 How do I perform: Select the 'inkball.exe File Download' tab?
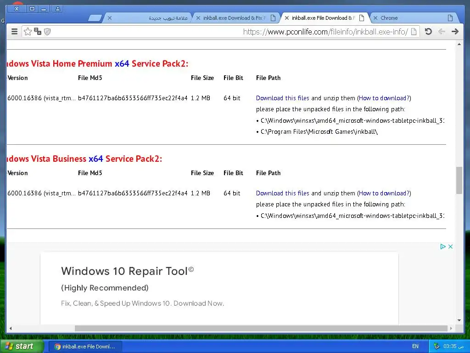(x=325, y=18)
